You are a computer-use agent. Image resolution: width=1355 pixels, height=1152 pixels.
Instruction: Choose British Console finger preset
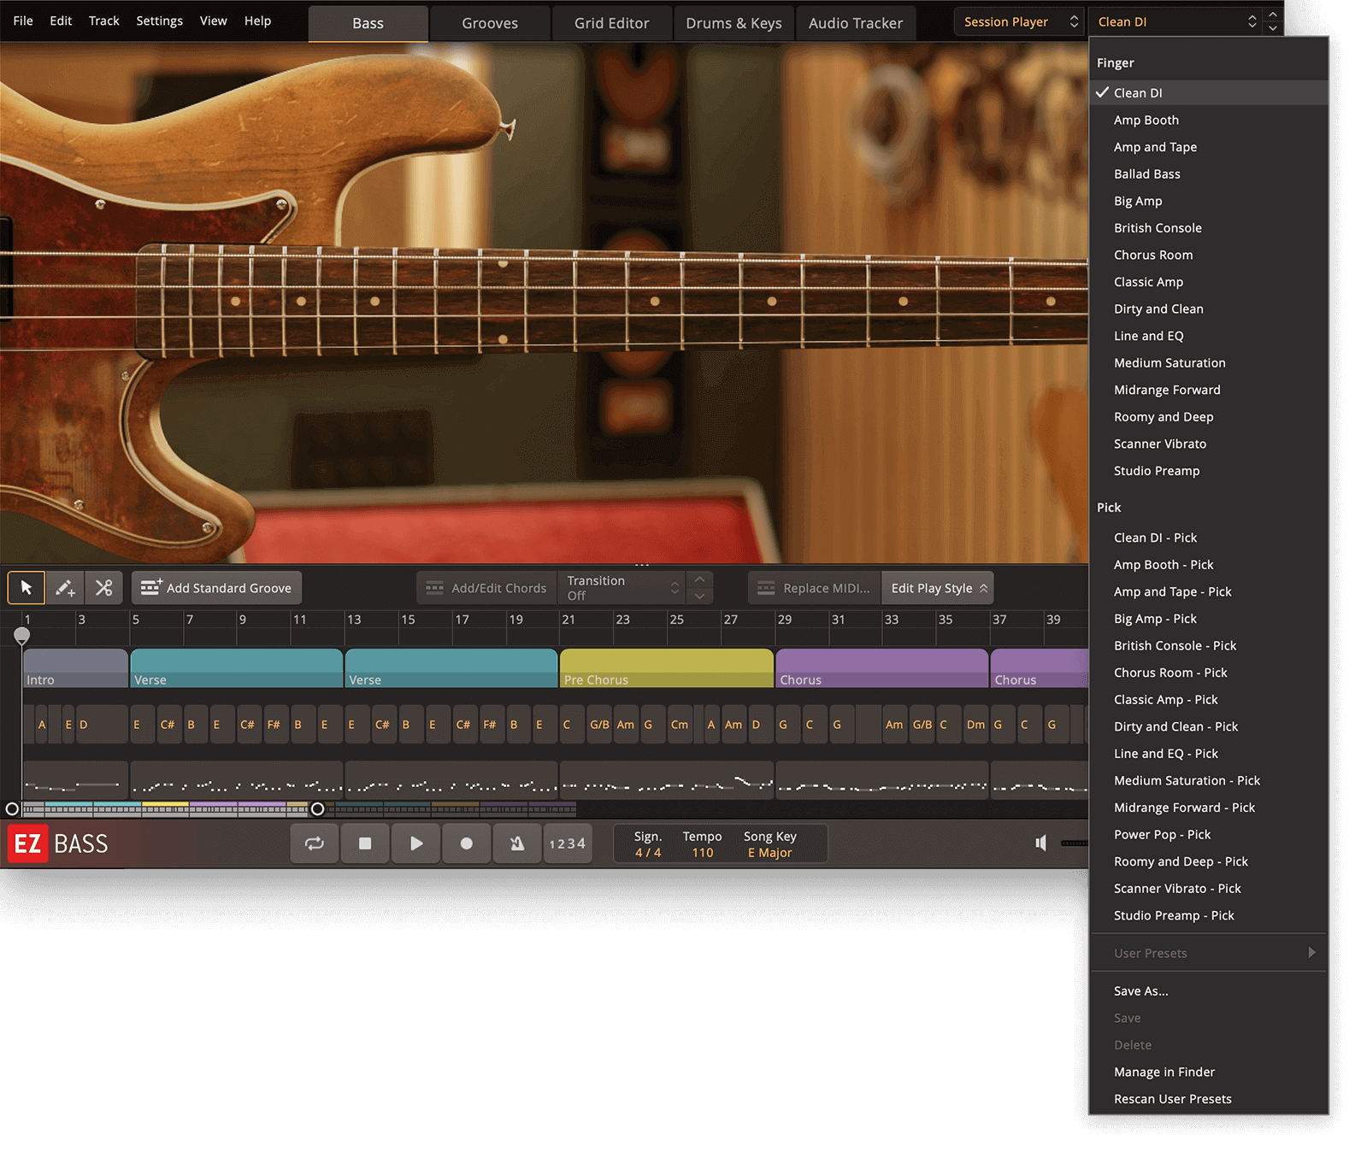pos(1209,228)
